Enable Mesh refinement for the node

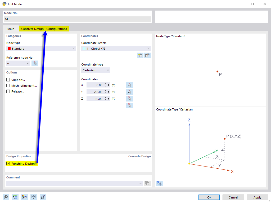(x=8, y=85)
